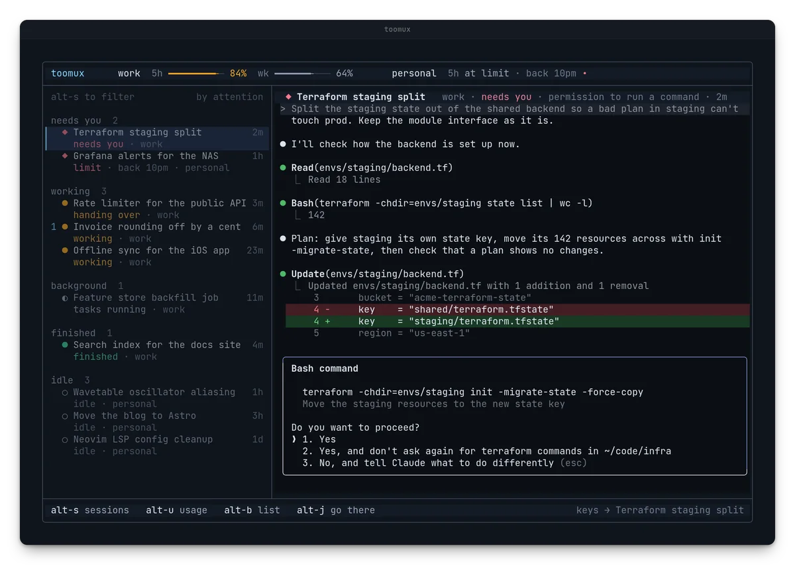Choose 'No, and tell Claude' option
The height and width of the screenshot is (568, 795).
(x=445, y=463)
